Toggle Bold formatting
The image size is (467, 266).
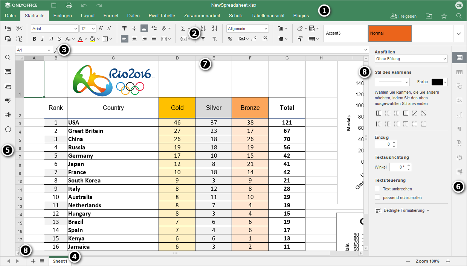(x=34, y=39)
